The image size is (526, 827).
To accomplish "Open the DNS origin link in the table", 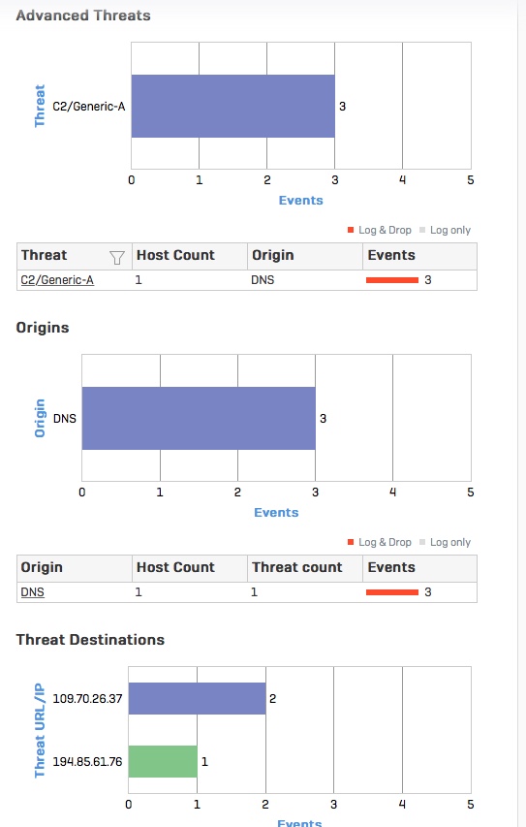I will click(x=32, y=592).
